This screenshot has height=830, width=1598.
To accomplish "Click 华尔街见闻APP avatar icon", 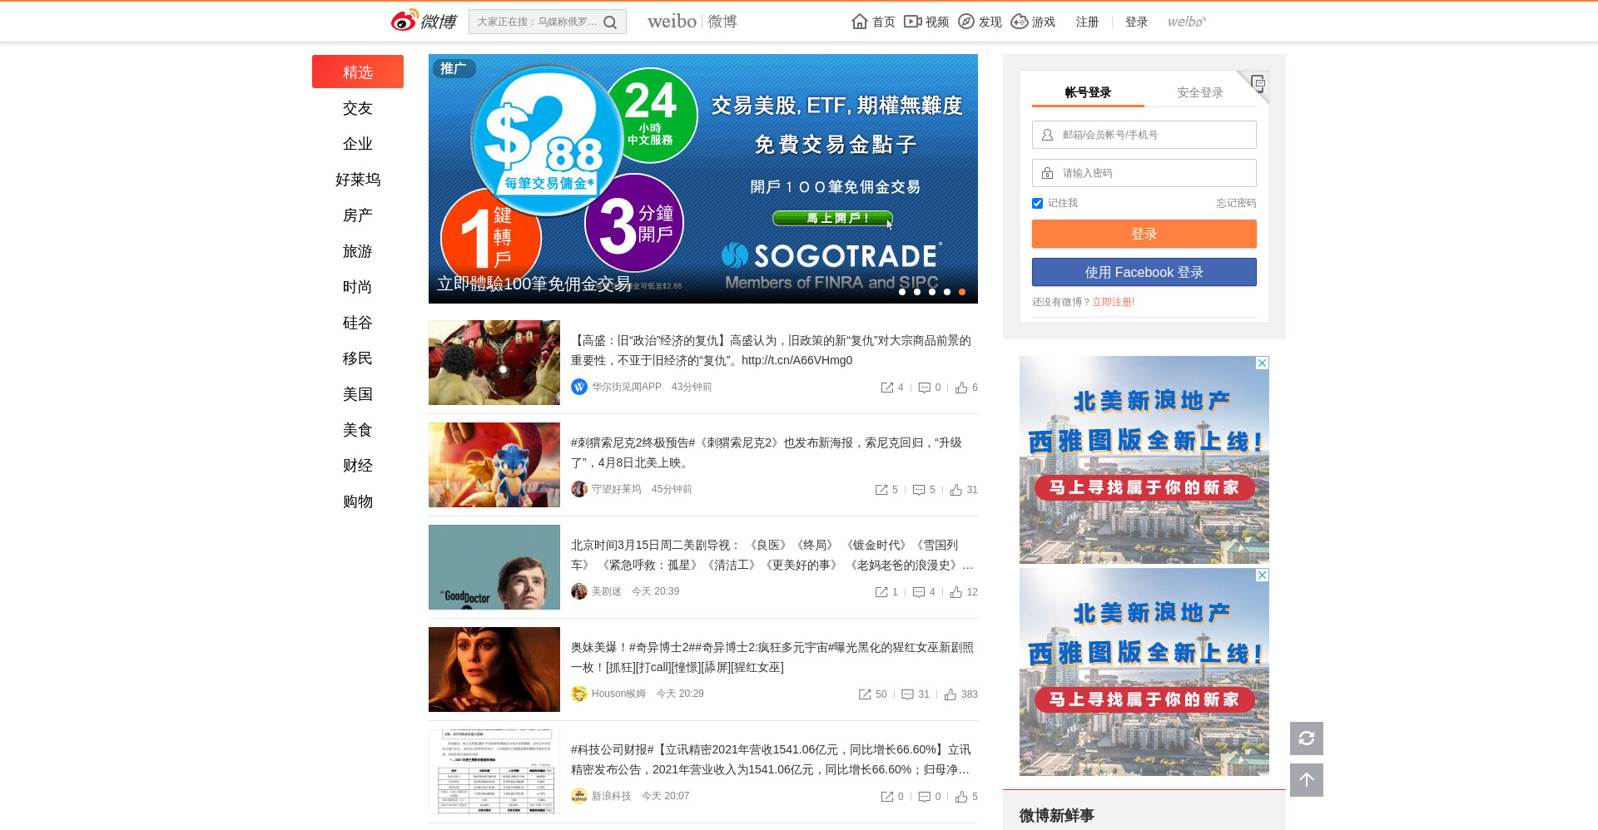I will tap(579, 387).
